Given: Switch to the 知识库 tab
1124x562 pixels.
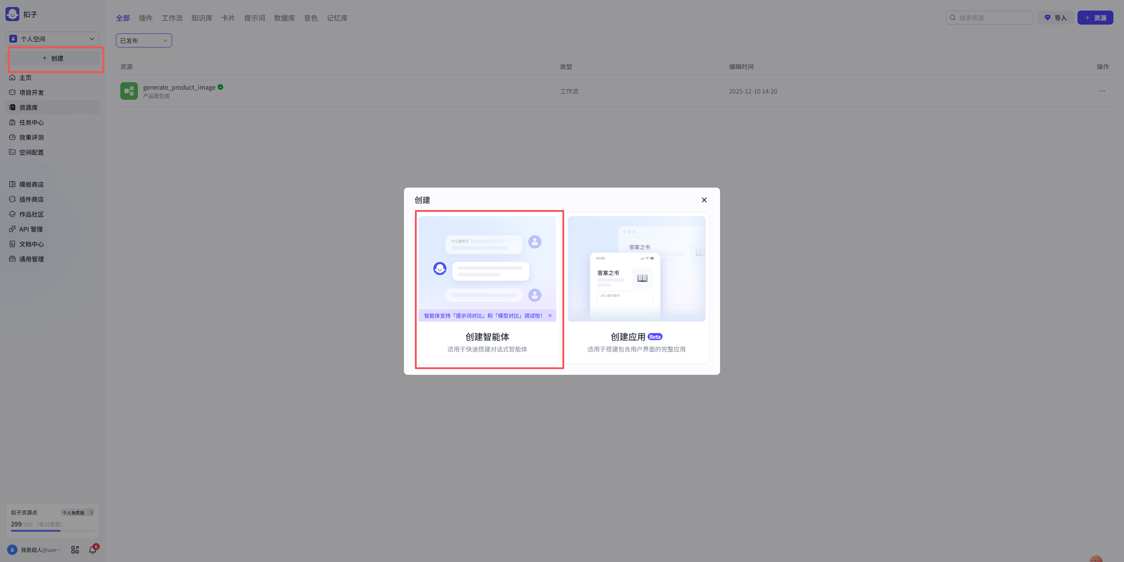Looking at the screenshot, I should [x=202, y=18].
